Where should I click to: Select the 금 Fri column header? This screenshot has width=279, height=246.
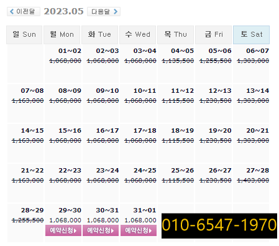(213, 35)
